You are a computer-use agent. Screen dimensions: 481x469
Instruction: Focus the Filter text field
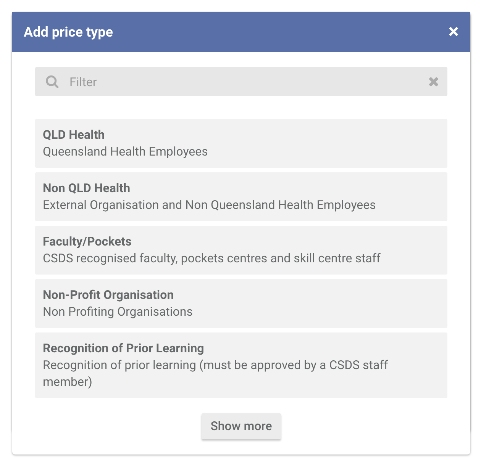(241, 82)
